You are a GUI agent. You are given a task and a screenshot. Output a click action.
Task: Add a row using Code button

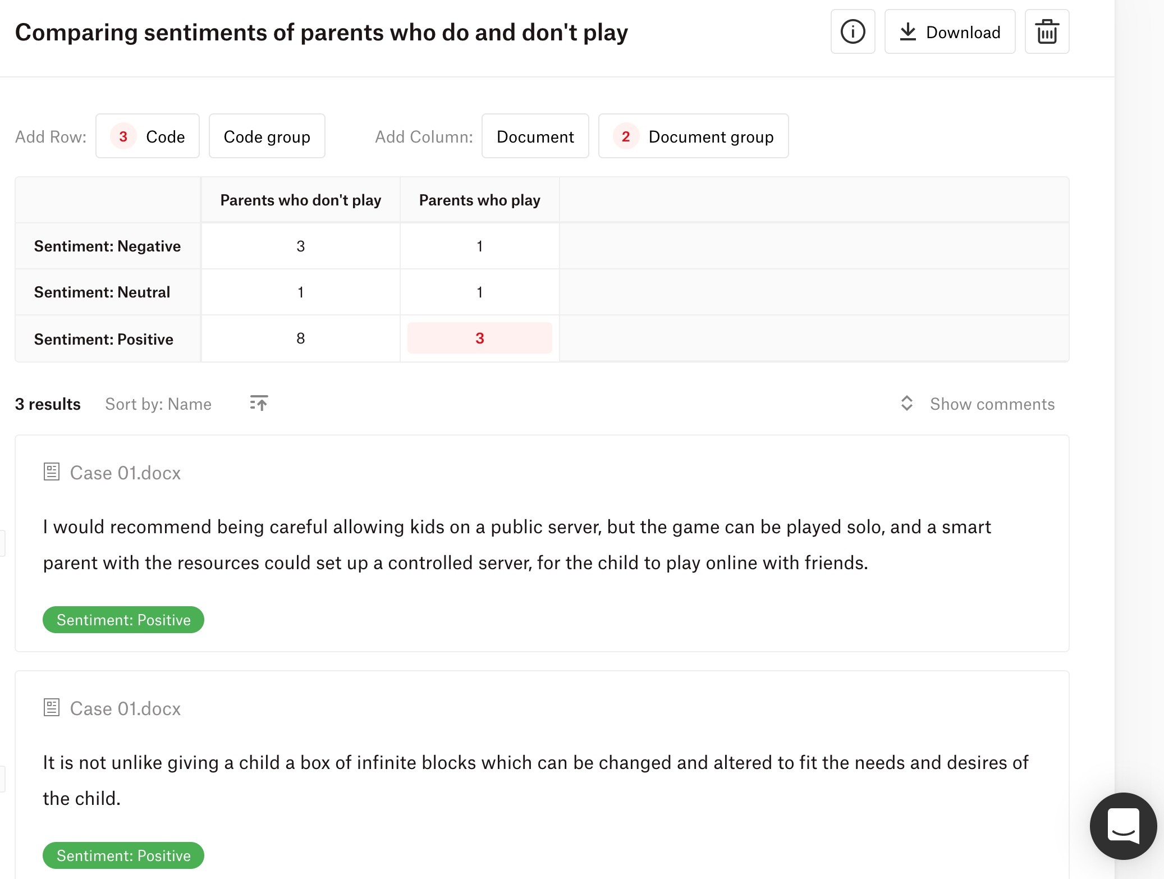pyautogui.click(x=148, y=136)
